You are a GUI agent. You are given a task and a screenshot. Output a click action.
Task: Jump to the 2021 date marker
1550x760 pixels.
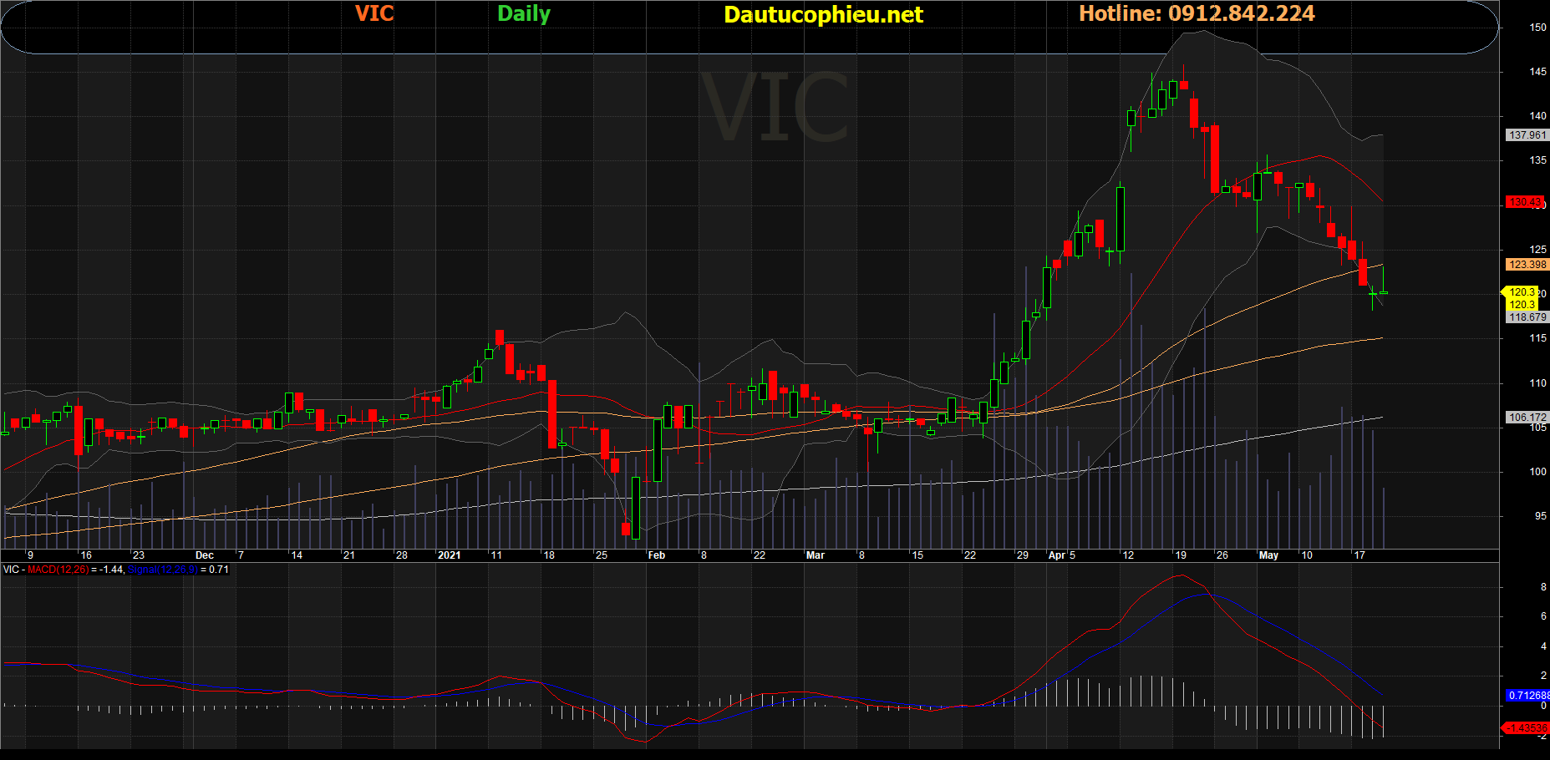tap(449, 555)
